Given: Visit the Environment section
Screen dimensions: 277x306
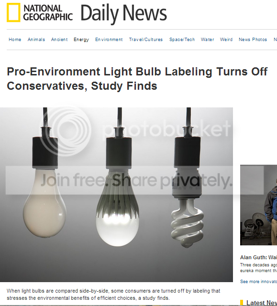Looking at the screenshot, I should [x=109, y=40].
